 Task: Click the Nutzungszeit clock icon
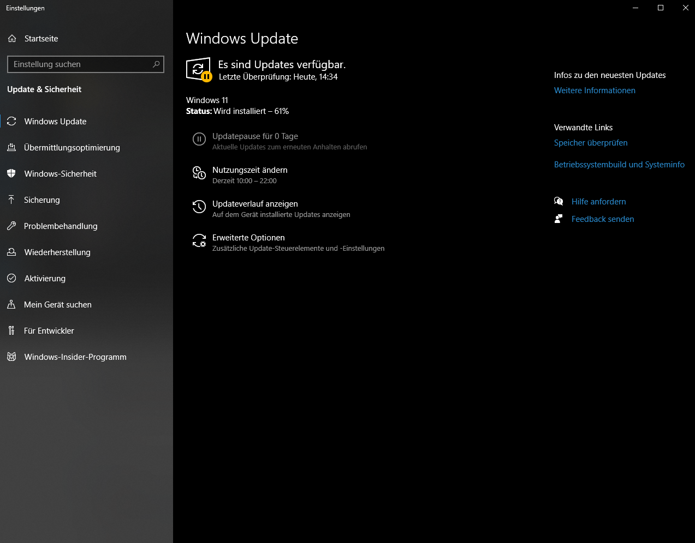click(199, 173)
